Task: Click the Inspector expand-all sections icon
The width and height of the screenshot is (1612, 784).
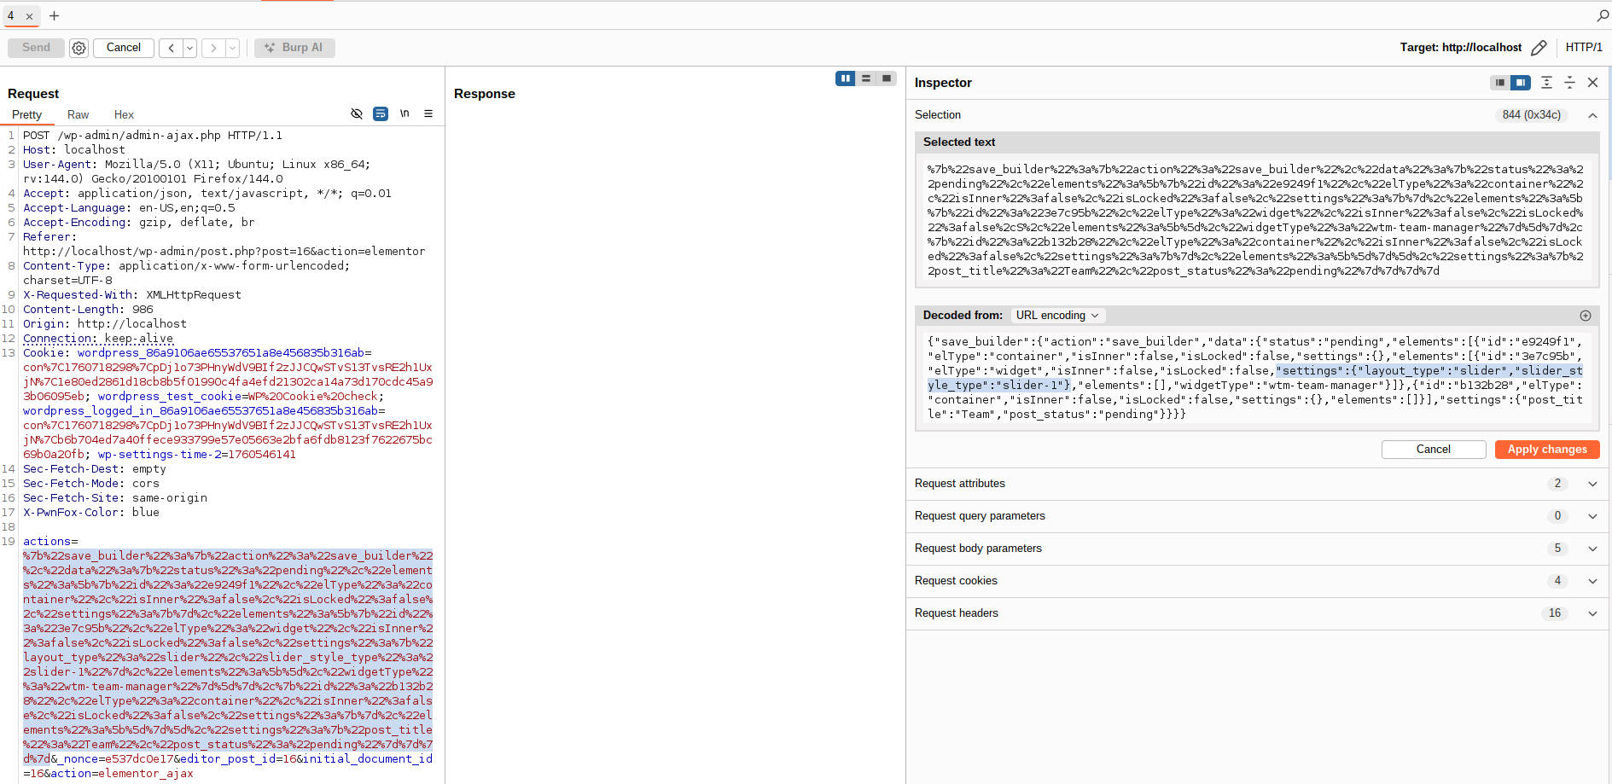Action: pos(1546,83)
